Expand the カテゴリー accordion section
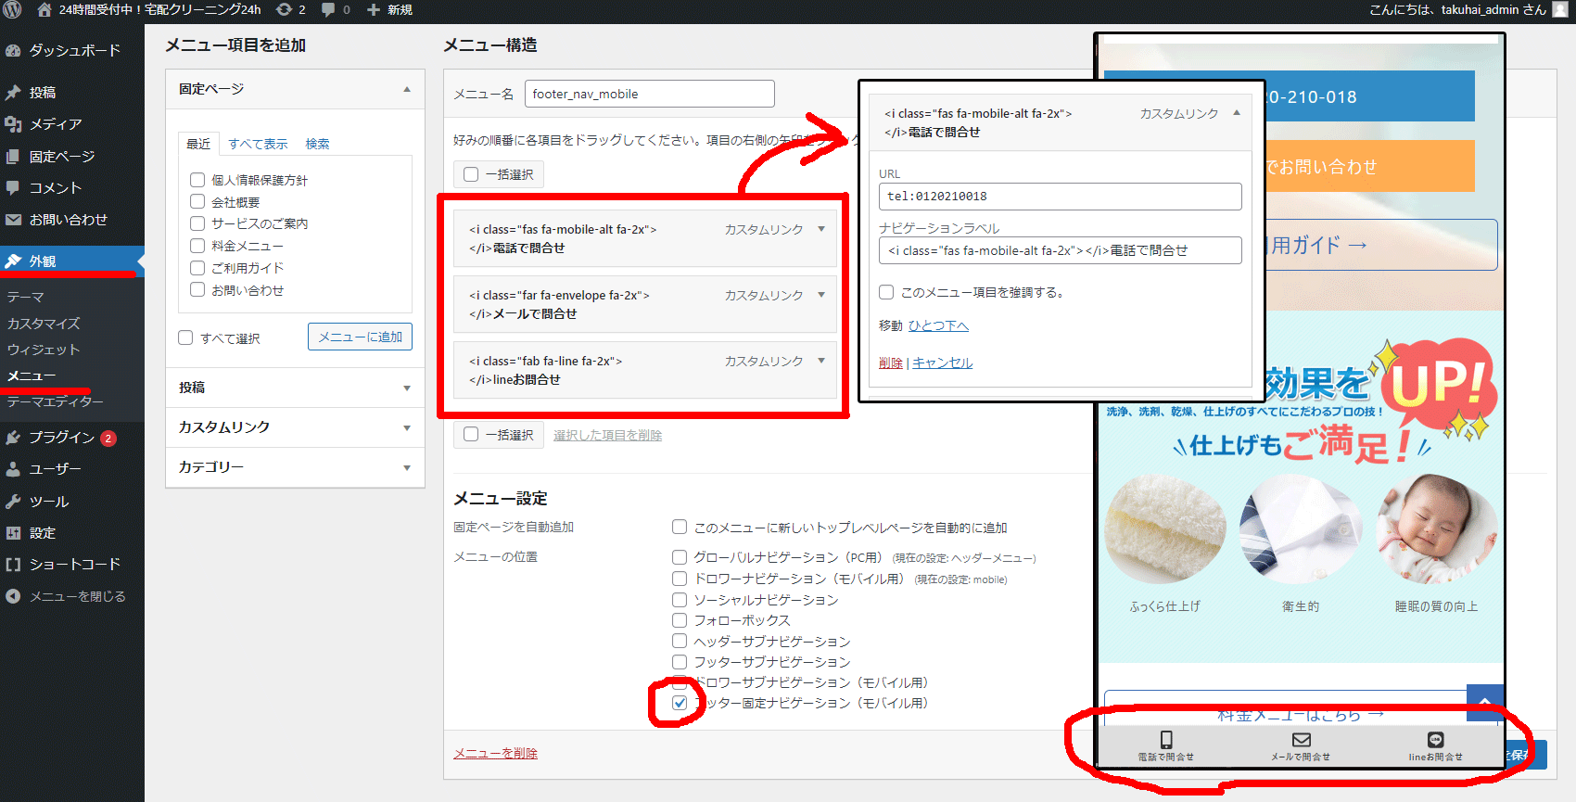The image size is (1576, 802). pos(295,467)
